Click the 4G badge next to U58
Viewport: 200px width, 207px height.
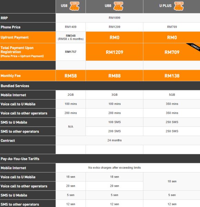pos(74,6)
